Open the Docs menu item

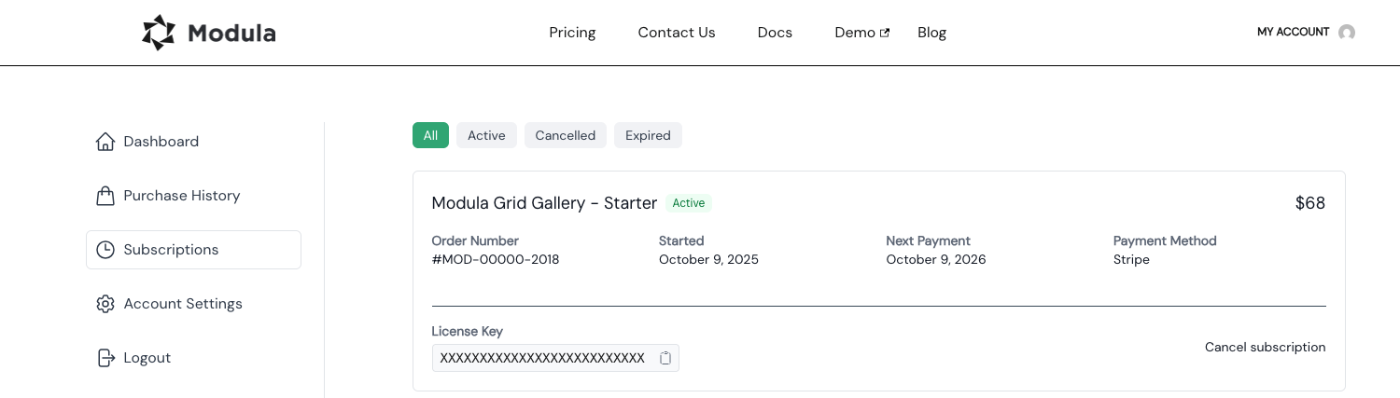pos(775,33)
